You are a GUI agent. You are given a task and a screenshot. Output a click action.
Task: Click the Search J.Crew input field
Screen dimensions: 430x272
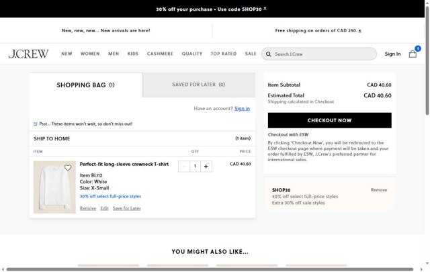[x=319, y=54]
